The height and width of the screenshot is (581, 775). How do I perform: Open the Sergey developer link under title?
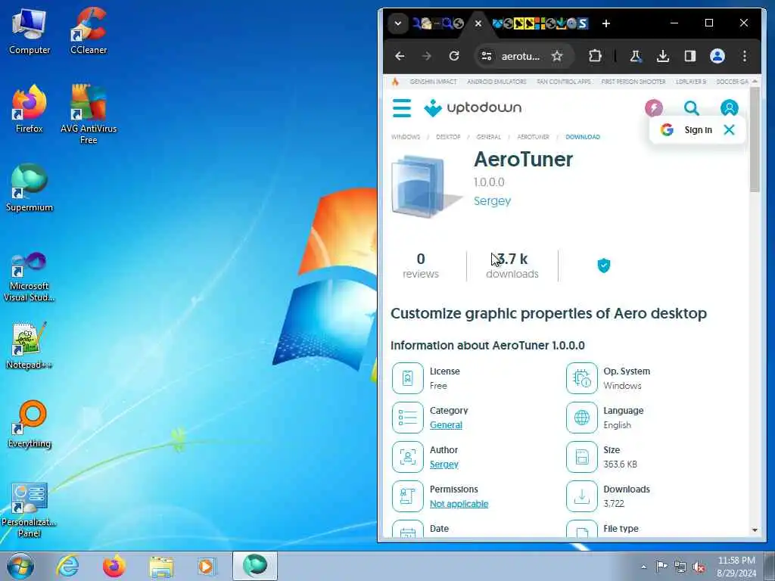pyautogui.click(x=492, y=201)
